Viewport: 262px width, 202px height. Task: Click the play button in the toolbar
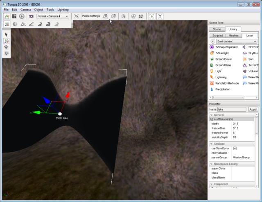(22, 16)
